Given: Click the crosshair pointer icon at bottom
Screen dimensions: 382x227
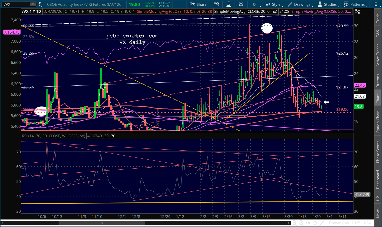Looking at the screenshot, I should [x=315, y=223].
